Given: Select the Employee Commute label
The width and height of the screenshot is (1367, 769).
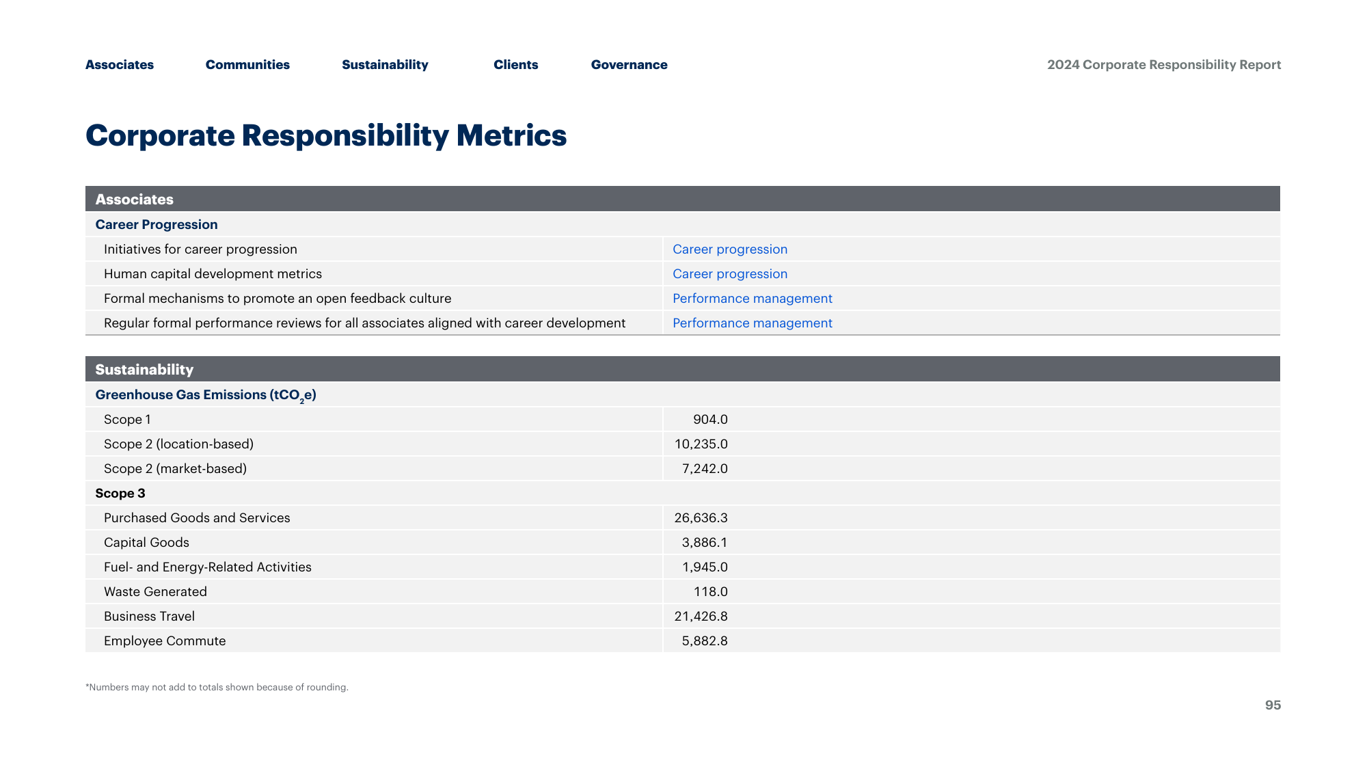Looking at the screenshot, I should 165,641.
